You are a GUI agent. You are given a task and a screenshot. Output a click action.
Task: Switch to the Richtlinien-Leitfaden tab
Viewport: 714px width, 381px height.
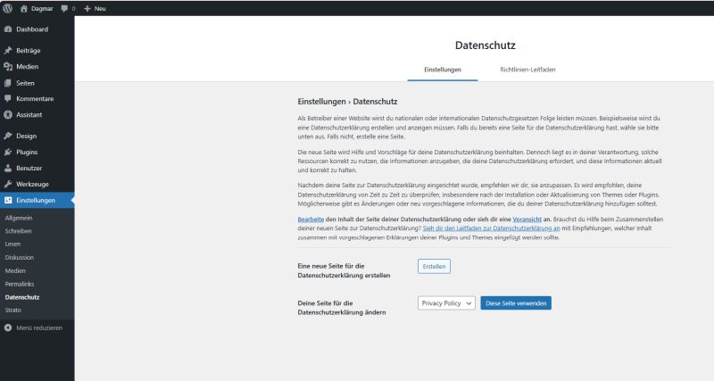click(x=527, y=69)
